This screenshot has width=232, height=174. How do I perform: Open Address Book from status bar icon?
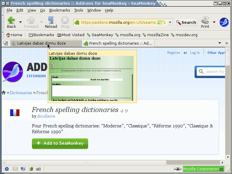(31, 169)
